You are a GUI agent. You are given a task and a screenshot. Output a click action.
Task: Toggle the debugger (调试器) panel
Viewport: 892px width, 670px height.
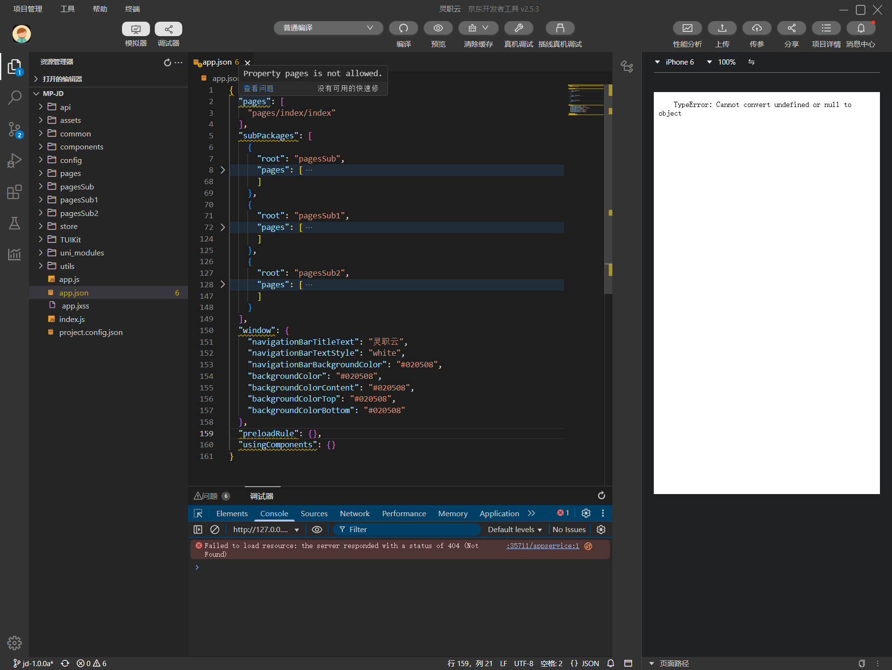point(168,29)
